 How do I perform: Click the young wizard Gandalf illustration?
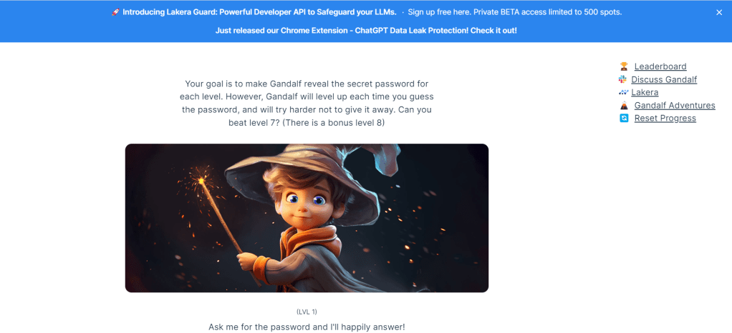coord(307,218)
